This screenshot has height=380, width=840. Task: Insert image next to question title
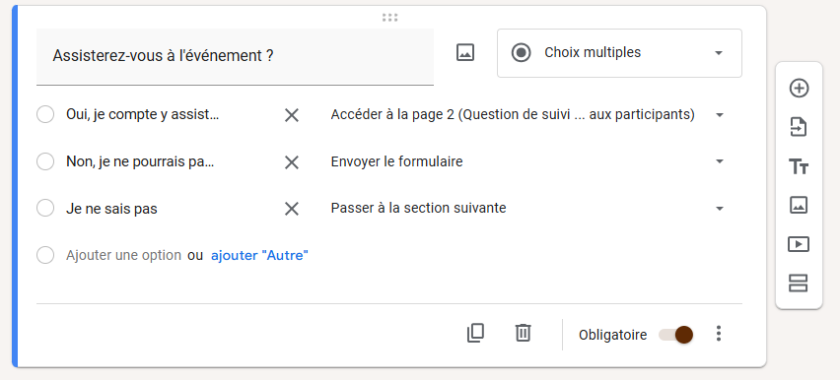[465, 52]
